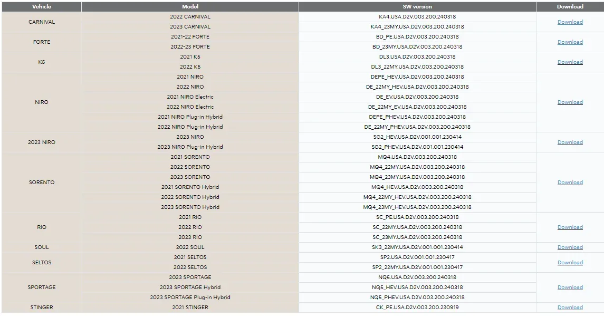604x316 pixels.
Task: Open the SOUL Download link
Action: point(570,247)
